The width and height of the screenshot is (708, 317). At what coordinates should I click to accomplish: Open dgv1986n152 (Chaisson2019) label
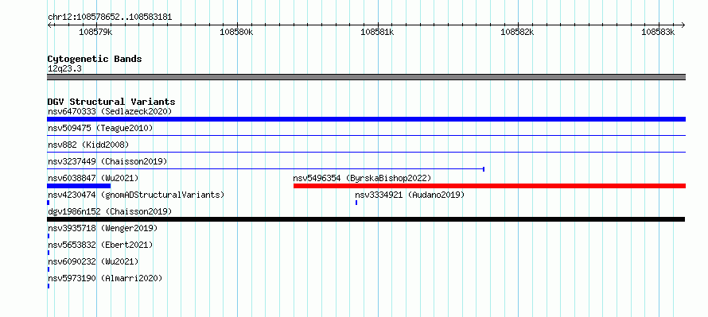point(110,211)
